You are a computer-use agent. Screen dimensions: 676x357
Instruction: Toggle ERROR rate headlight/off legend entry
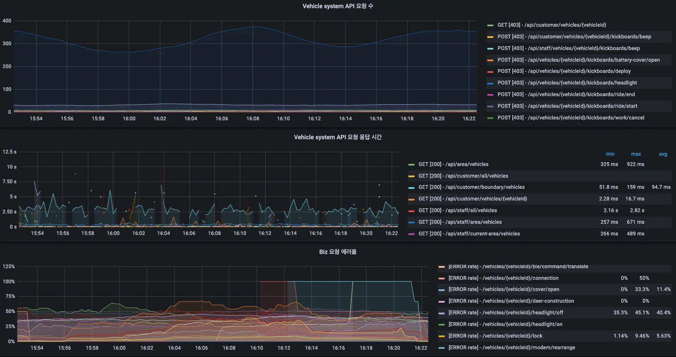tap(505, 313)
